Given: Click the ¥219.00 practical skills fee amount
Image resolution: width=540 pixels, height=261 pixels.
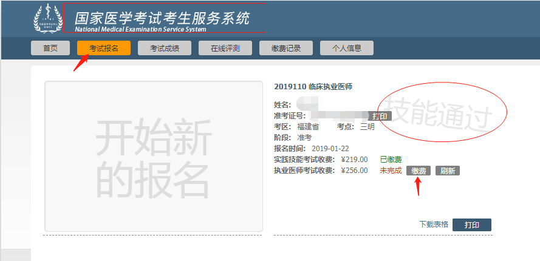Looking at the screenshot, I should point(355,159).
